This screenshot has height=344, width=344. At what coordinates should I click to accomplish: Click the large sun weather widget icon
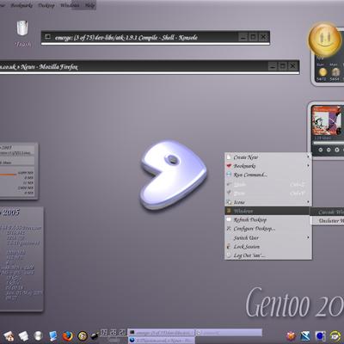tap(324, 40)
